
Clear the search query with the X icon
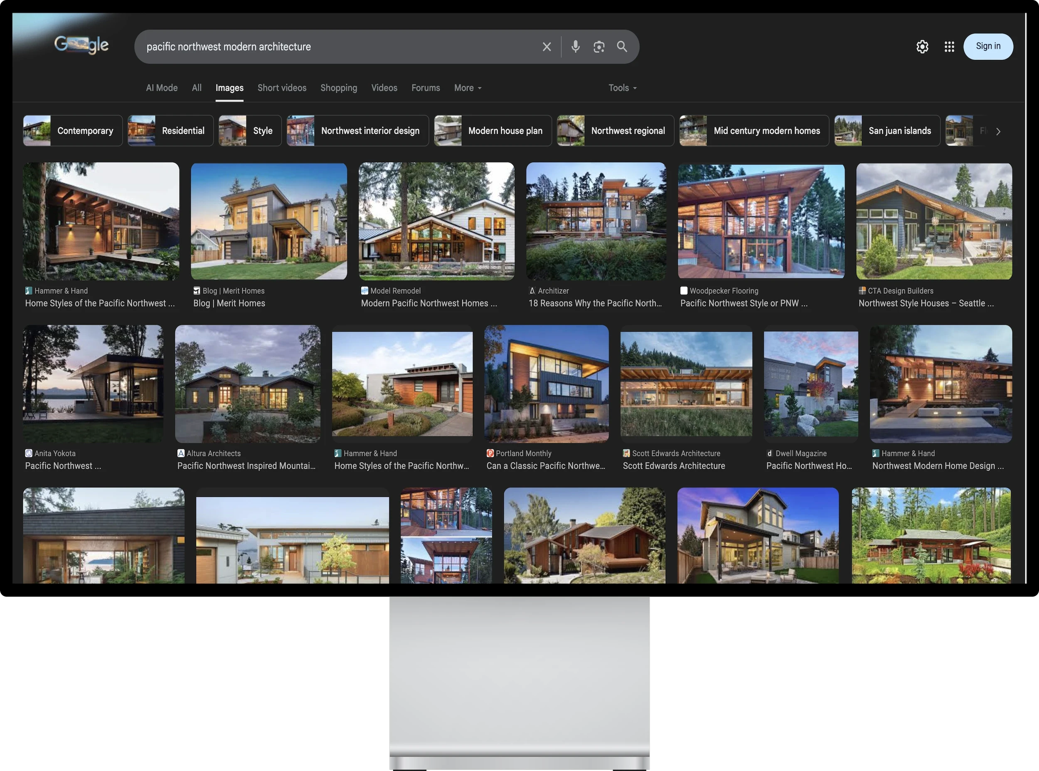click(547, 46)
